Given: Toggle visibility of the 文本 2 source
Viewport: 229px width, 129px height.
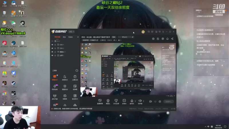Looking at the screenshot, I should 52,48.
